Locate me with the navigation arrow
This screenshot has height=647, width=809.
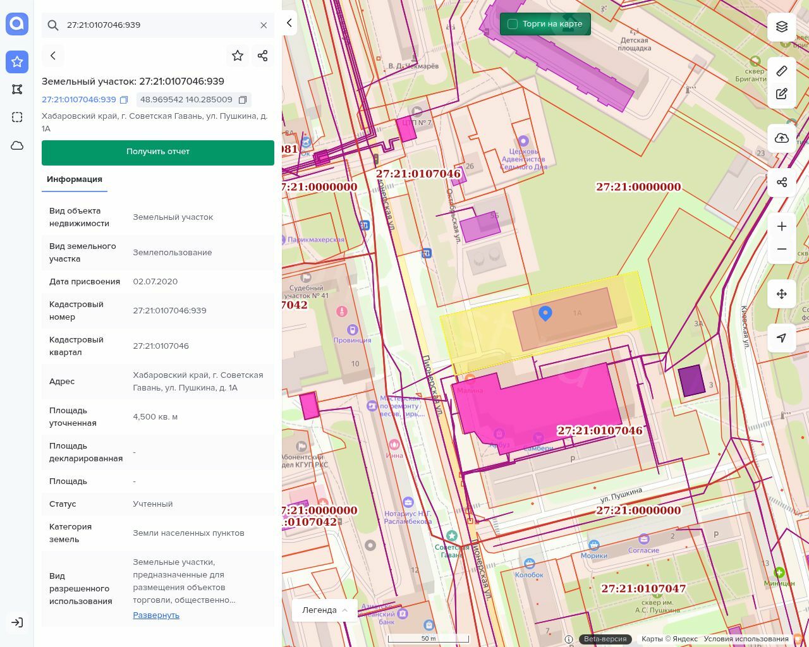click(x=782, y=338)
